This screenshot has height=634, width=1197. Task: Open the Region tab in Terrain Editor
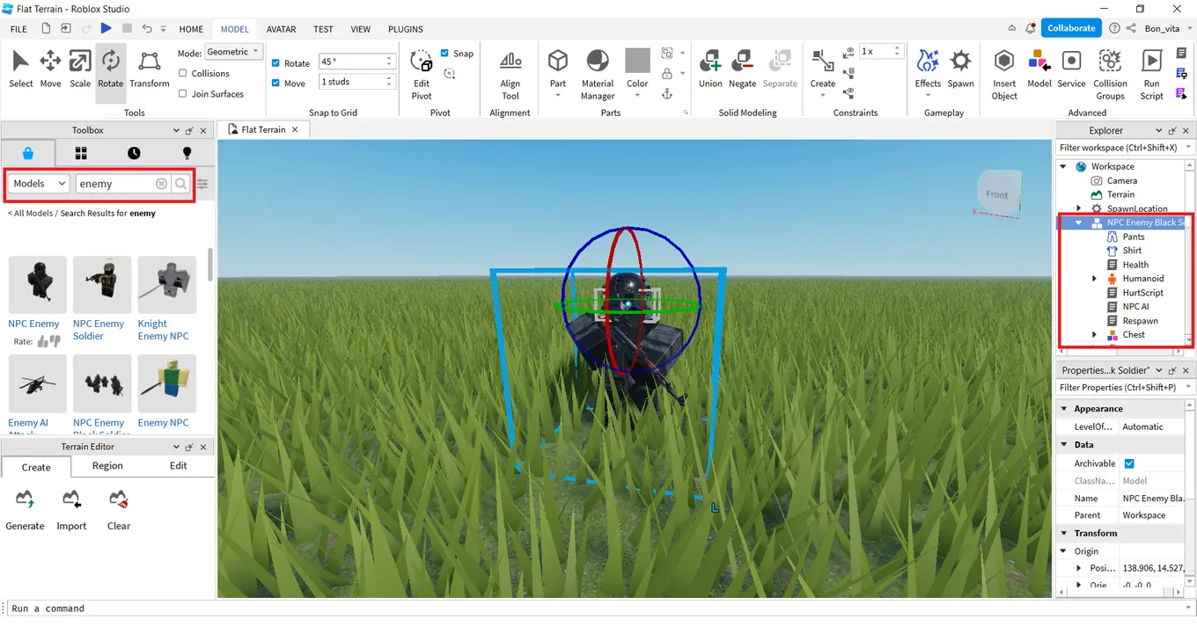coord(107,466)
